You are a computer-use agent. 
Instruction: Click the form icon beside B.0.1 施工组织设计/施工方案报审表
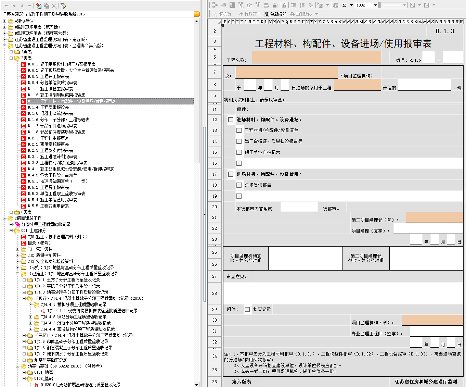pyautogui.click(x=24, y=64)
